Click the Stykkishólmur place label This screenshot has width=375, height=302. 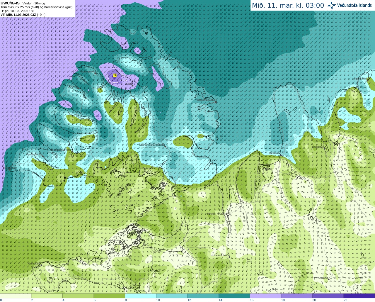(112, 240)
